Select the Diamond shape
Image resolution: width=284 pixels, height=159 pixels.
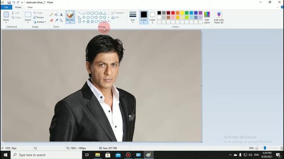[x=84, y=18]
